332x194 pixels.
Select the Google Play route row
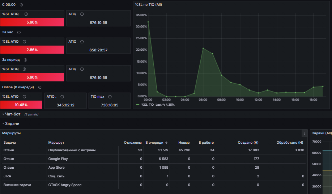tap(154, 159)
